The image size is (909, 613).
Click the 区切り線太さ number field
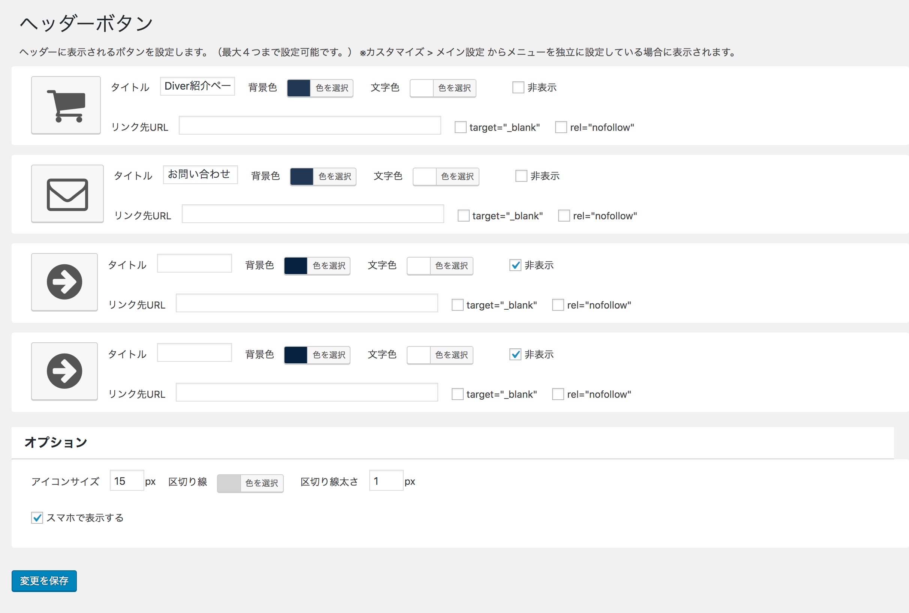386,481
